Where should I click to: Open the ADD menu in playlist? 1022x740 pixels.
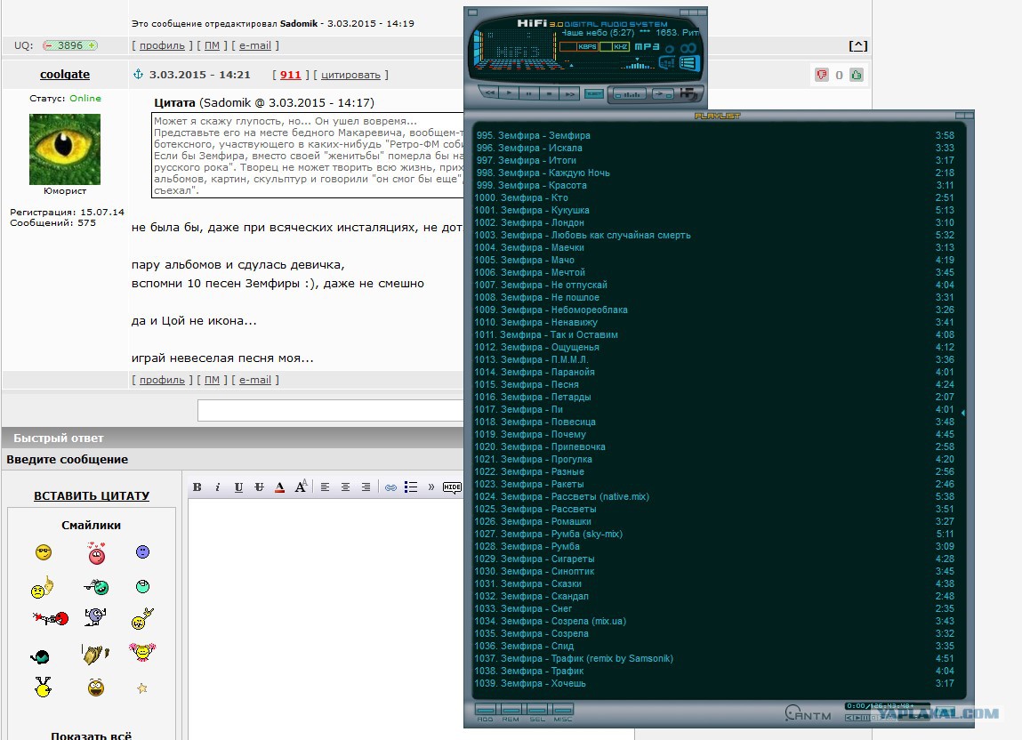point(485,712)
